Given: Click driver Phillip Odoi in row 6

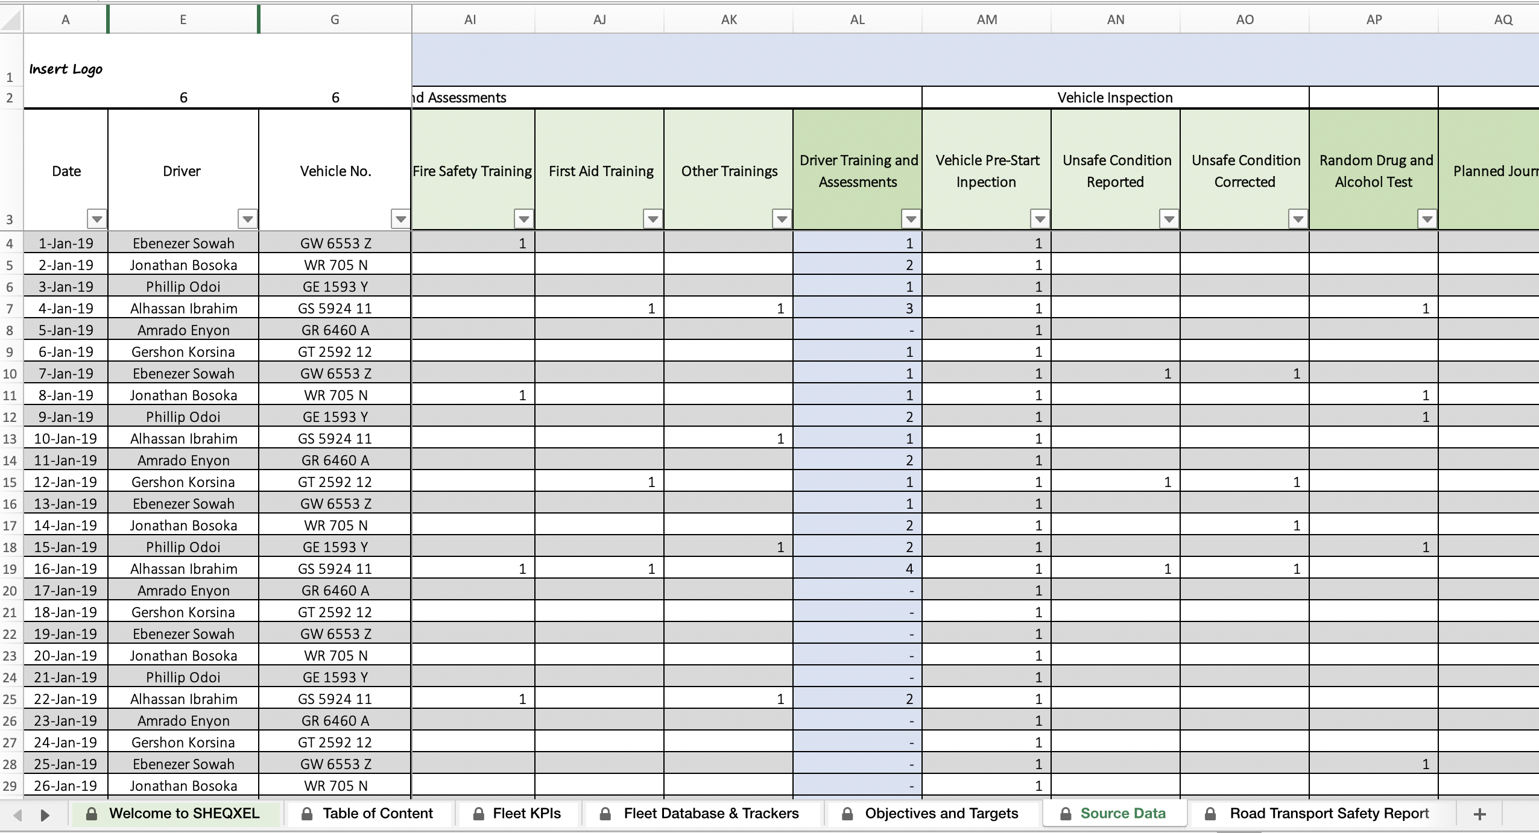Looking at the screenshot, I should (x=183, y=286).
